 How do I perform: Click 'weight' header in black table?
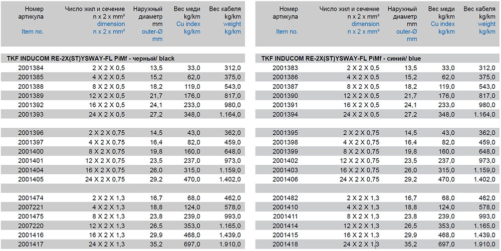pyautogui.click(x=232, y=24)
